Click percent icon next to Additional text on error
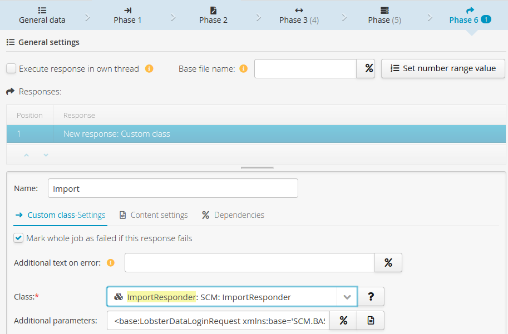This screenshot has width=508, height=334. 388,263
